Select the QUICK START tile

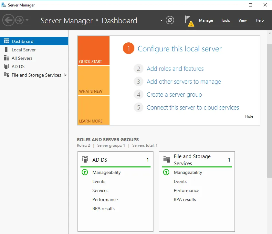pyautogui.click(x=94, y=51)
